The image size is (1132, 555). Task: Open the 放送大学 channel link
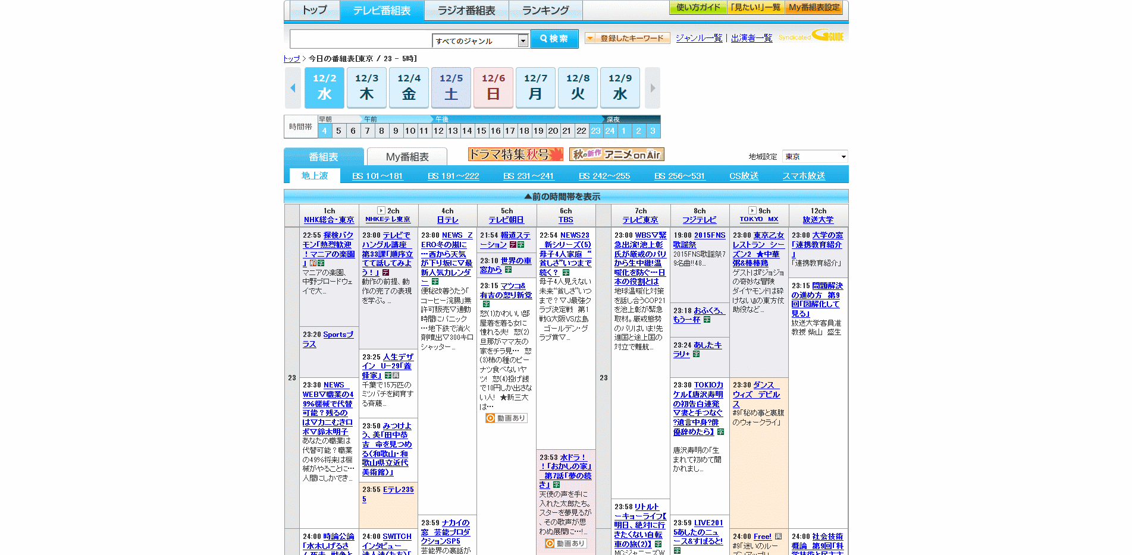[x=819, y=220]
